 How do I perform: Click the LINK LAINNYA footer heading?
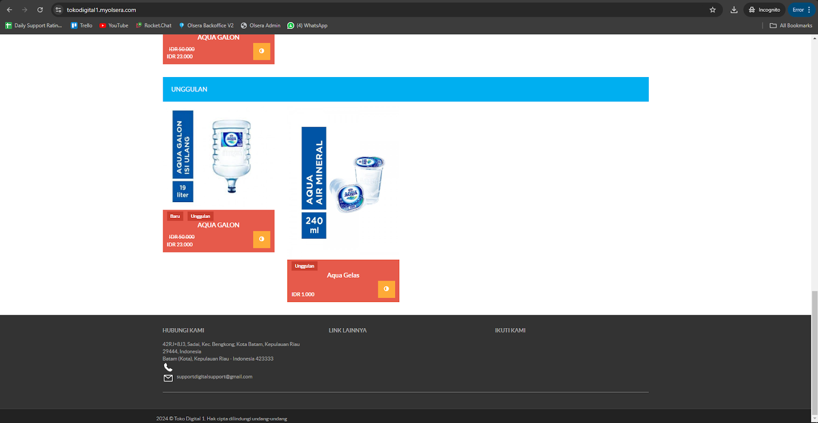tap(348, 331)
